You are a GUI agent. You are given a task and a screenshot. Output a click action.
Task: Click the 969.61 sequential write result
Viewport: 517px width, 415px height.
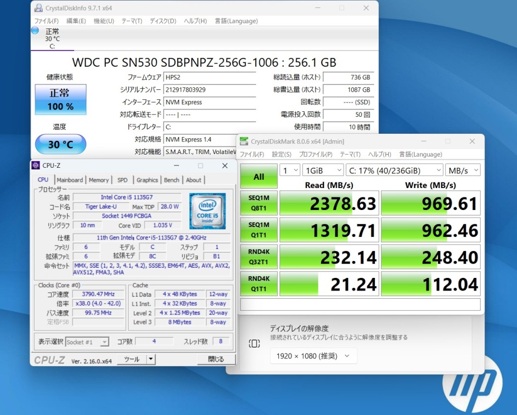pos(431,203)
